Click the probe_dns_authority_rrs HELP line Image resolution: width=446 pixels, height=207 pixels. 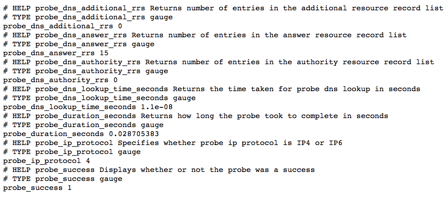coord(219,62)
